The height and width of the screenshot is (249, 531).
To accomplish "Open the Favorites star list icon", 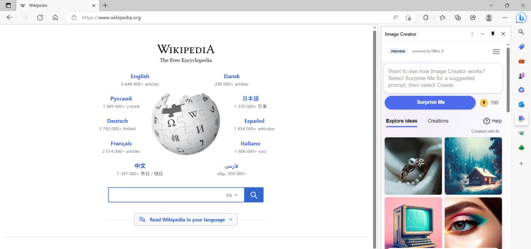I will coord(442,18).
